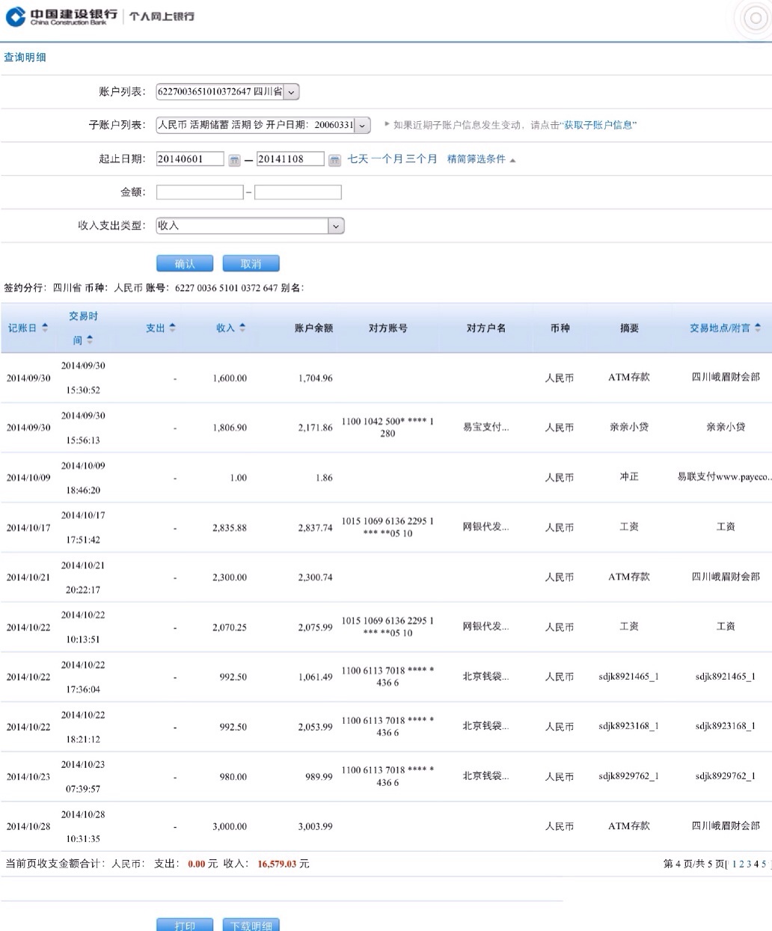Click the 下载明细 download button

pyautogui.click(x=251, y=925)
